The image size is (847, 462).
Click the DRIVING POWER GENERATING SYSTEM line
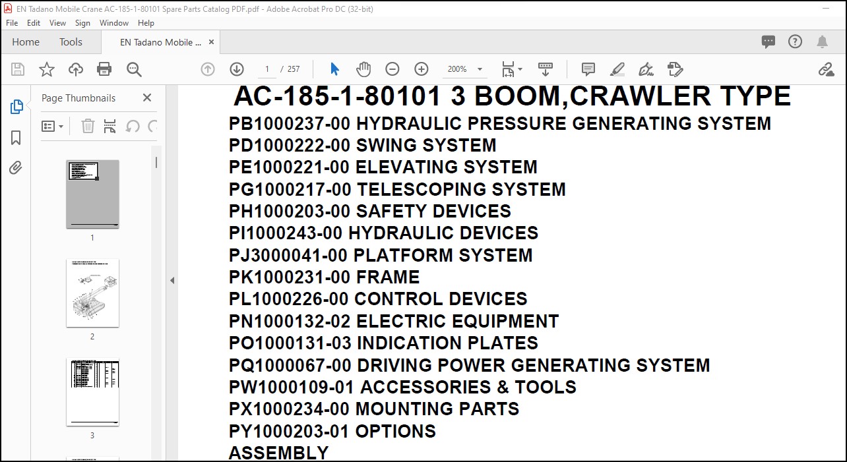tap(470, 365)
